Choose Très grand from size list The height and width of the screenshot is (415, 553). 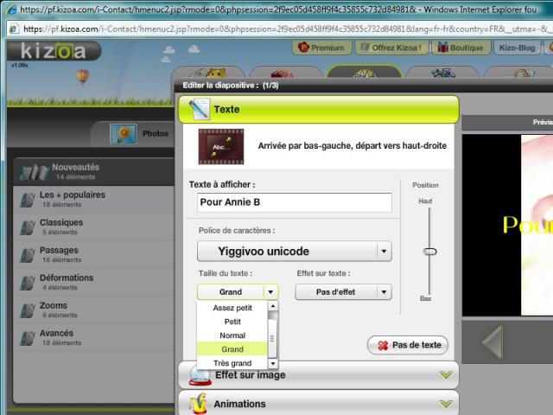[232, 363]
